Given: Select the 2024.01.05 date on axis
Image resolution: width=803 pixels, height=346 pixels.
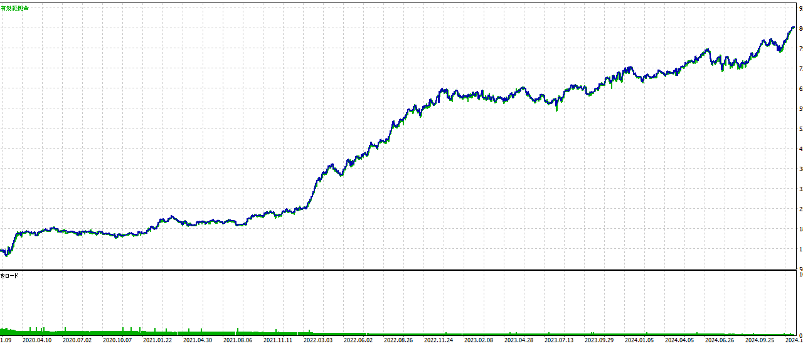Looking at the screenshot, I should tap(639, 340).
